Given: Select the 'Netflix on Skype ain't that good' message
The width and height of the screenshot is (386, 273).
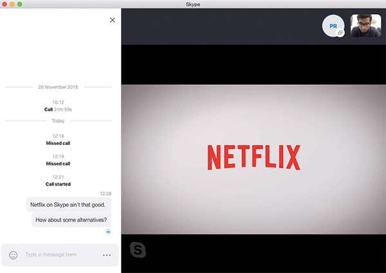Looking at the screenshot, I should click(x=68, y=205).
